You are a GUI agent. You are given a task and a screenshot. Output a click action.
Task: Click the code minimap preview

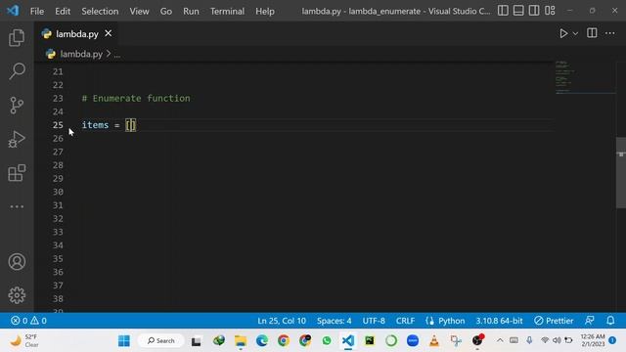point(585,78)
